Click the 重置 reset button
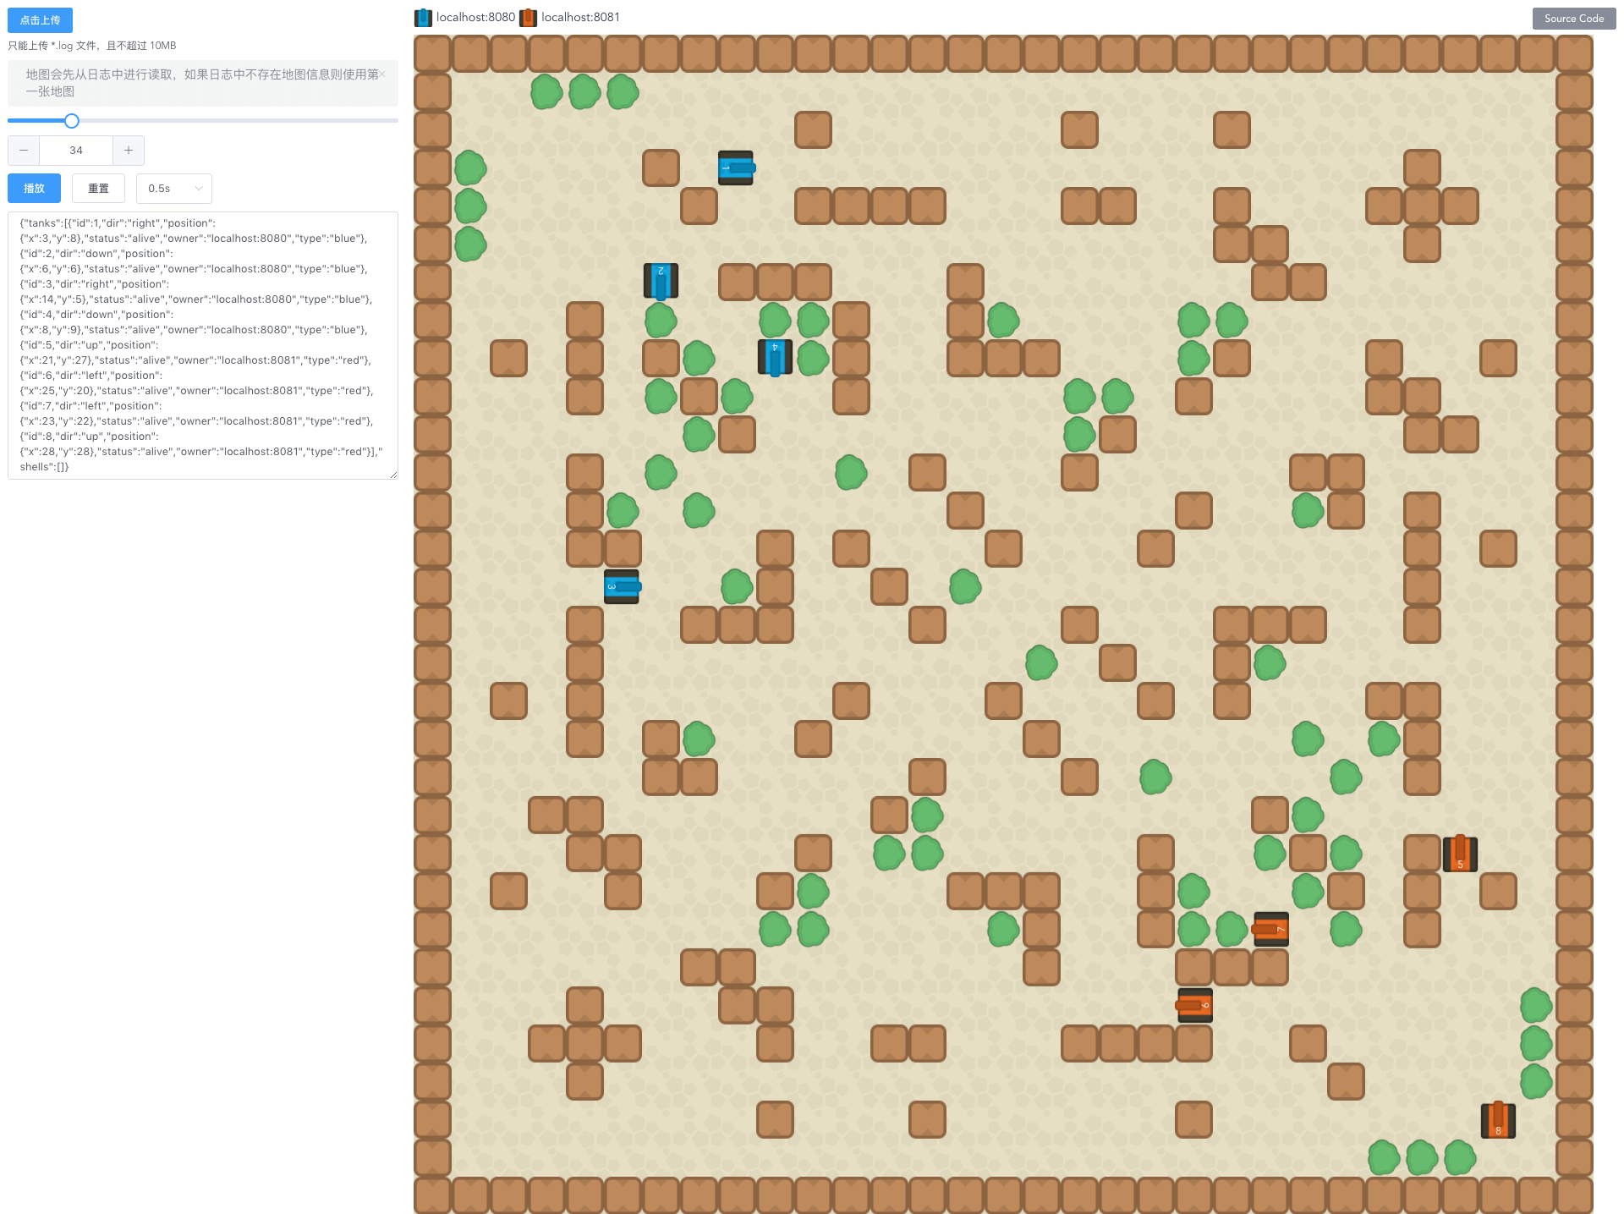Image resolution: width=1624 pixels, height=1214 pixels. pos(98,189)
